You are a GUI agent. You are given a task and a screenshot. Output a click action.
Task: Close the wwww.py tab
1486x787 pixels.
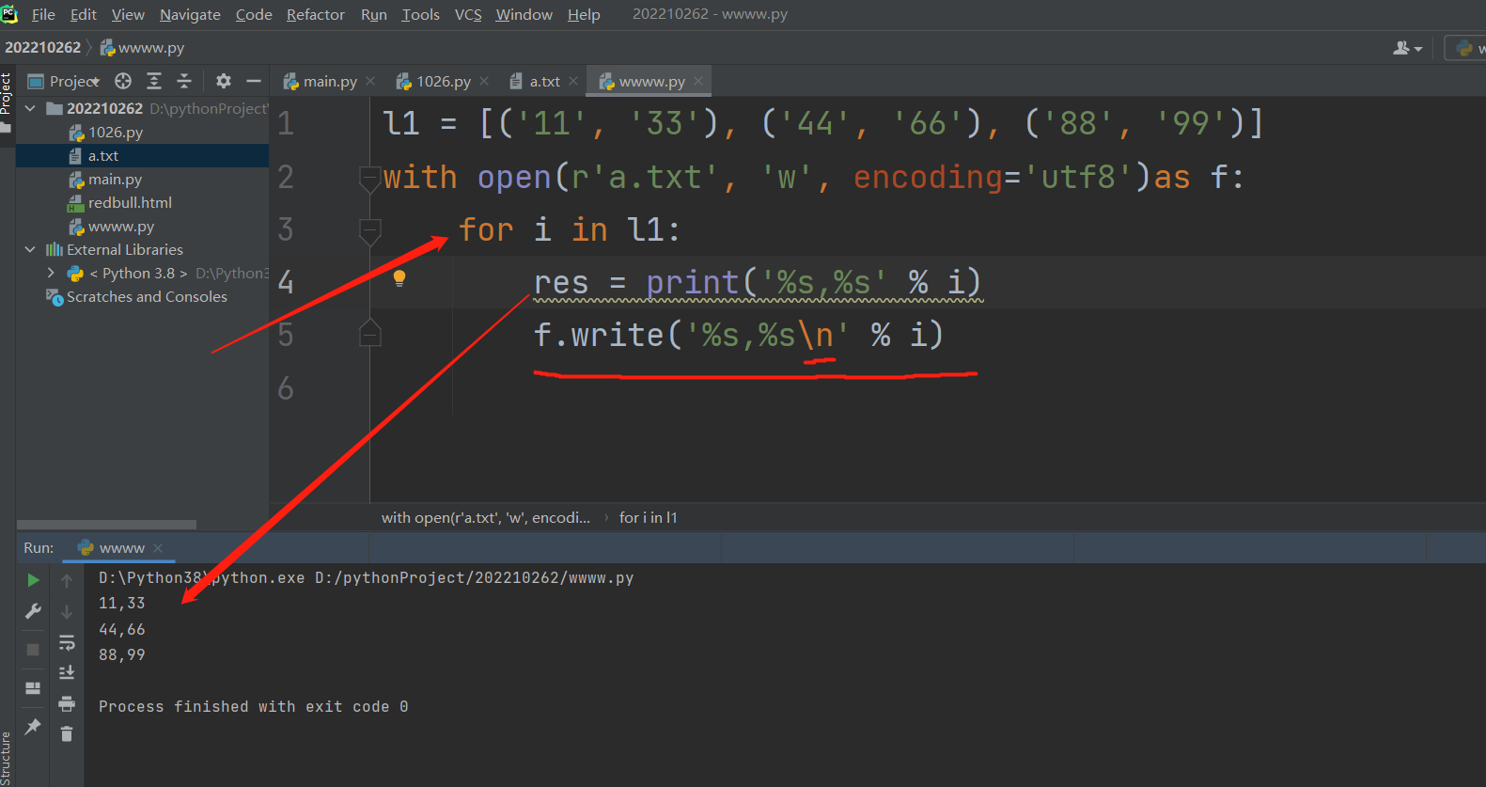[698, 81]
